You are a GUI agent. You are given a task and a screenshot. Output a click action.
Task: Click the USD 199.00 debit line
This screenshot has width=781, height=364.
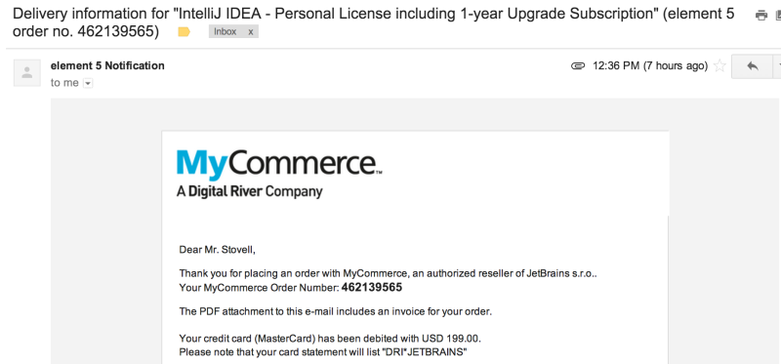point(330,339)
